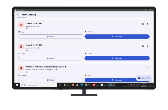Download the Exam-6 (30-07-26) PDF
Viewport: 168px width, 110px height.
[x=117, y=58]
